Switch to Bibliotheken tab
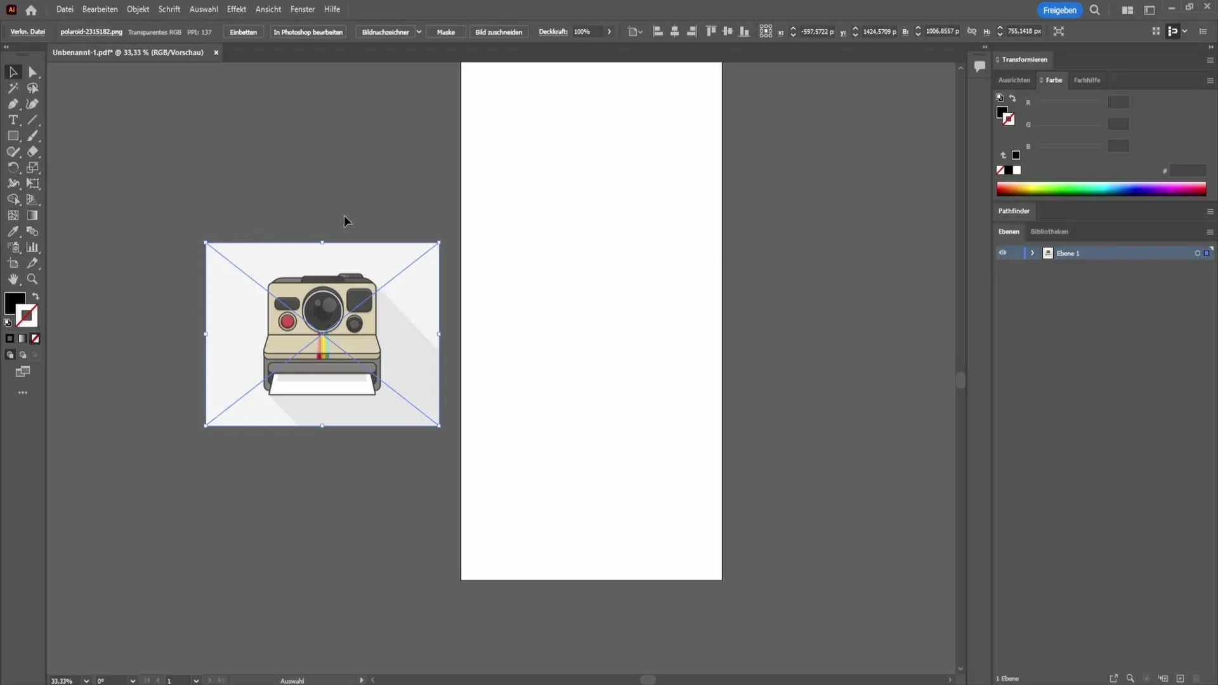1218x685 pixels. coord(1049,232)
